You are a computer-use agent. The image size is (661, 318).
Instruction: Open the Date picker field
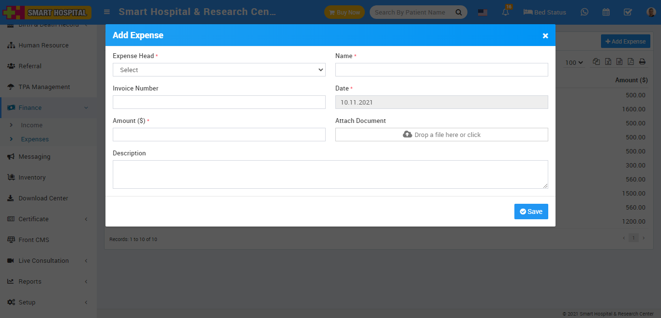[441, 102]
